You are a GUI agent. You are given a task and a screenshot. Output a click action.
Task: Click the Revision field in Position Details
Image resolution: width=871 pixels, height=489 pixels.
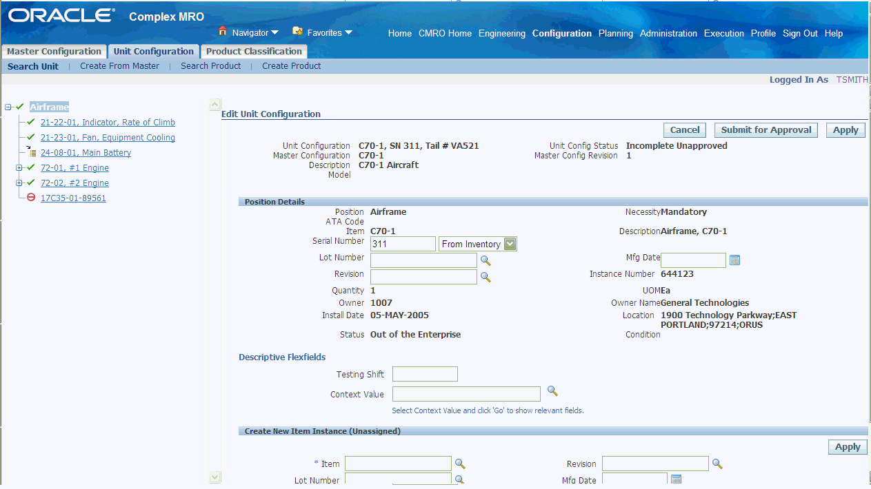point(423,277)
